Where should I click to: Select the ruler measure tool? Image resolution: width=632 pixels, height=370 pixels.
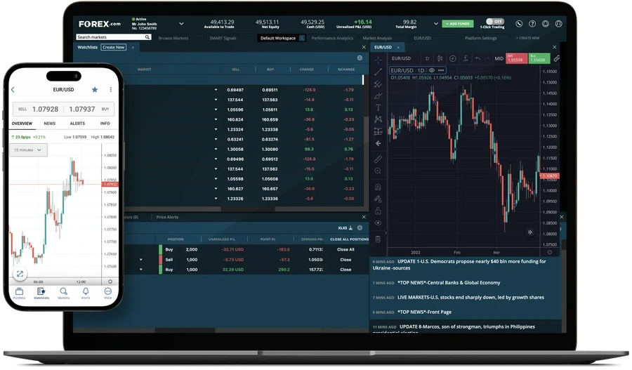[378, 159]
